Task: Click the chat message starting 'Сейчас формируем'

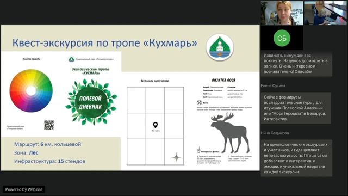Action: pos(296,108)
